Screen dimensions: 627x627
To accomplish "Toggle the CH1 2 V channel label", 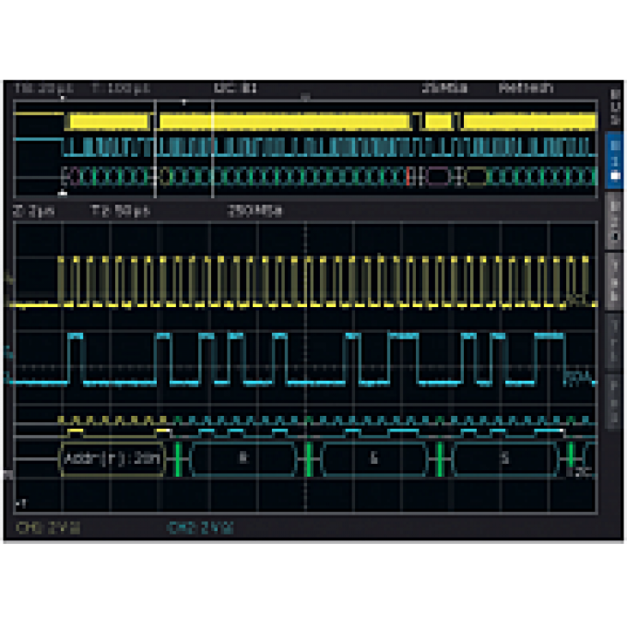I will 48,527.
